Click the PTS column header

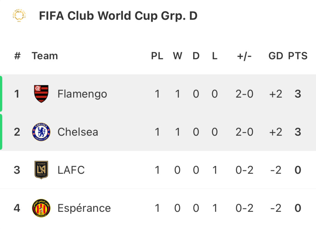pos(298,56)
